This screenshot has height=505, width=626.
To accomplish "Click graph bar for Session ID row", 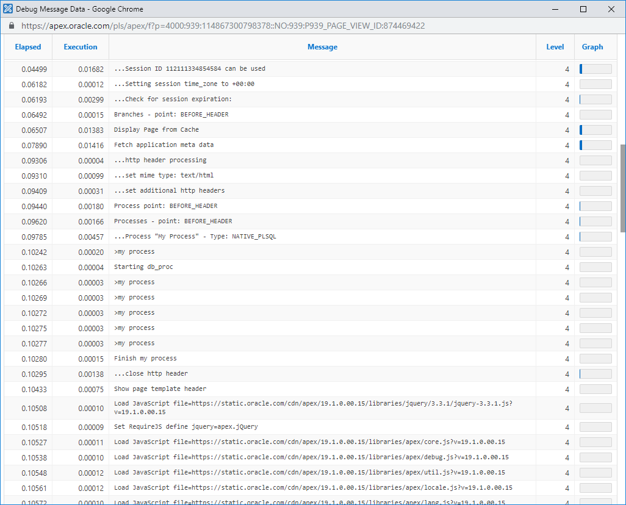I will coord(595,69).
